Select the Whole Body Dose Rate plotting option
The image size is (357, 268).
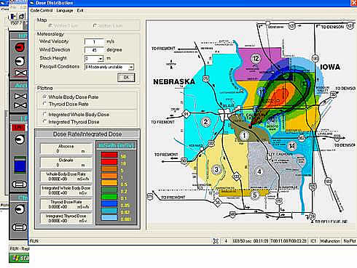point(44,97)
